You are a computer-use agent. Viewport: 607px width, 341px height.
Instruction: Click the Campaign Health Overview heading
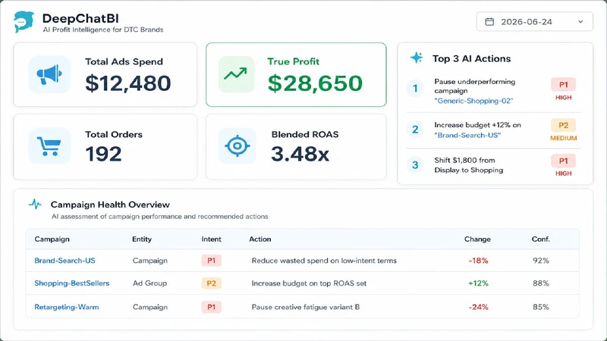click(110, 205)
